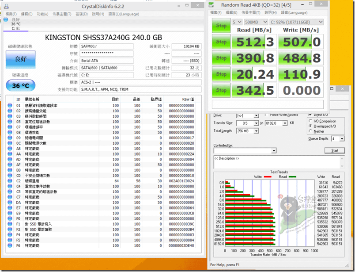Click status icon for SMART attribute C5
Image resolution: width=355 pixels, height=272 pixels.
[10, 192]
